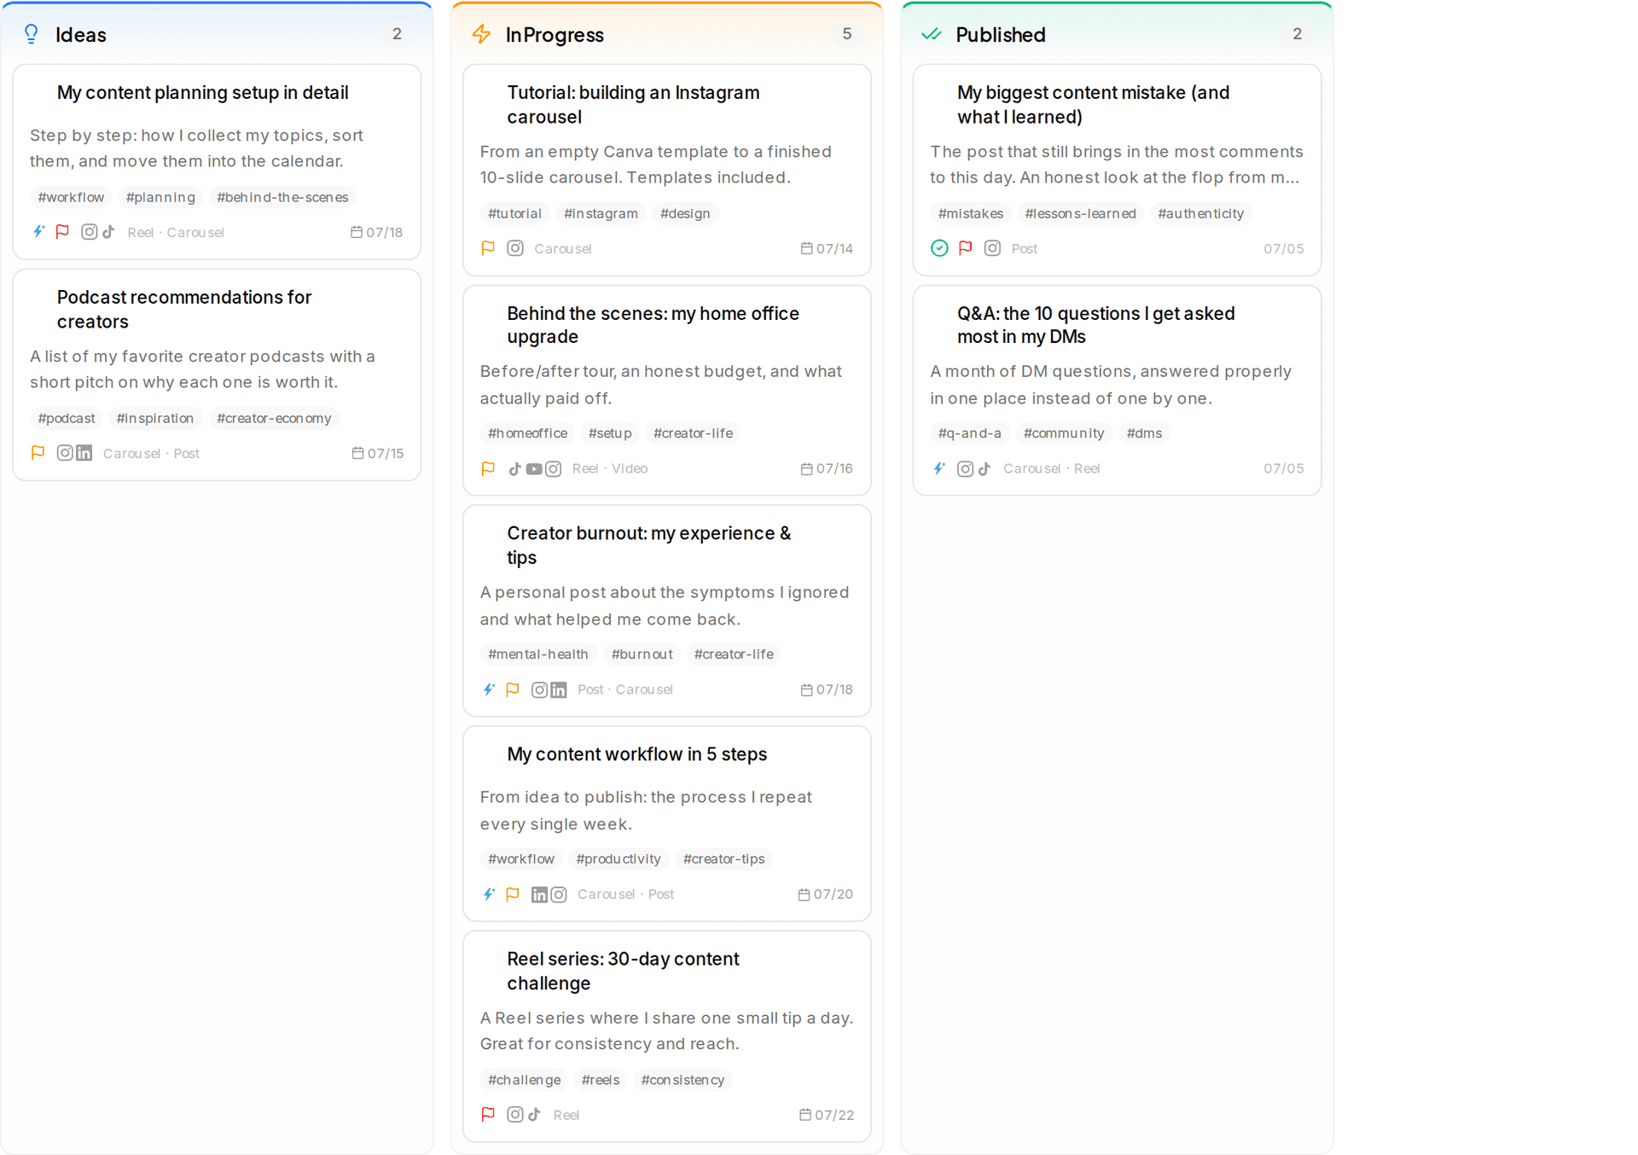Select the #dms tag
The image size is (1638, 1155).
pyautogui.click(x=1144, y=433)
